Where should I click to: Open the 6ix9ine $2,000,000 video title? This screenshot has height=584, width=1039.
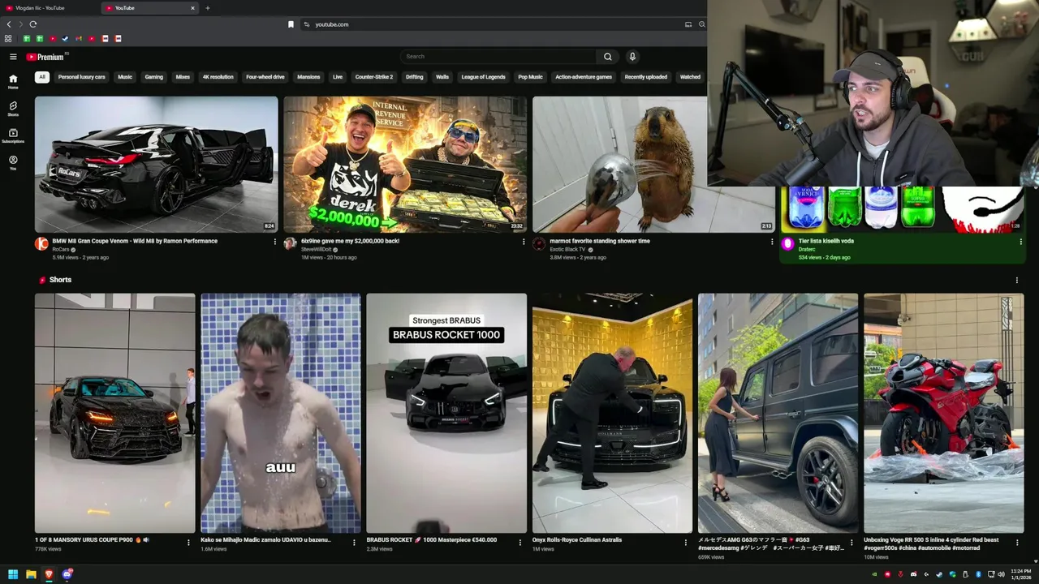350,241
